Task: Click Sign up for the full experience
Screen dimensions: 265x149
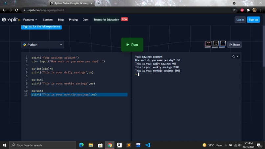Action: (41, 27)
